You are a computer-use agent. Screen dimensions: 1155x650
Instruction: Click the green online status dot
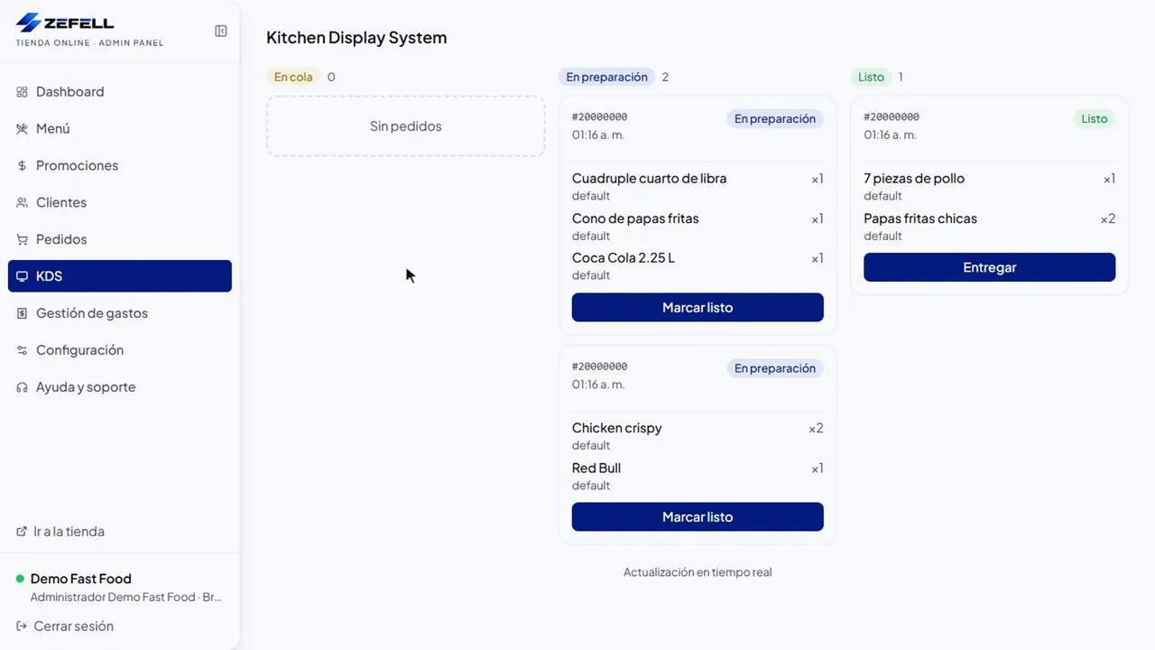(x=20, y=579)
